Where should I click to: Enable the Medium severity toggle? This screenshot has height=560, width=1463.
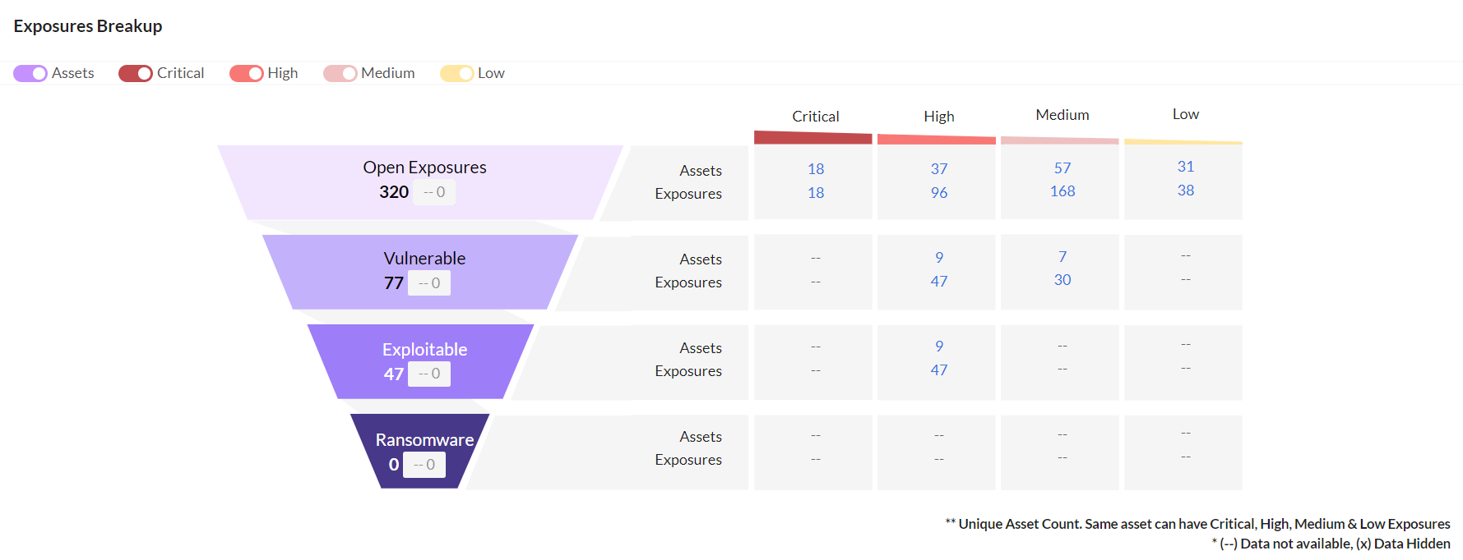[x=340, y=73]
